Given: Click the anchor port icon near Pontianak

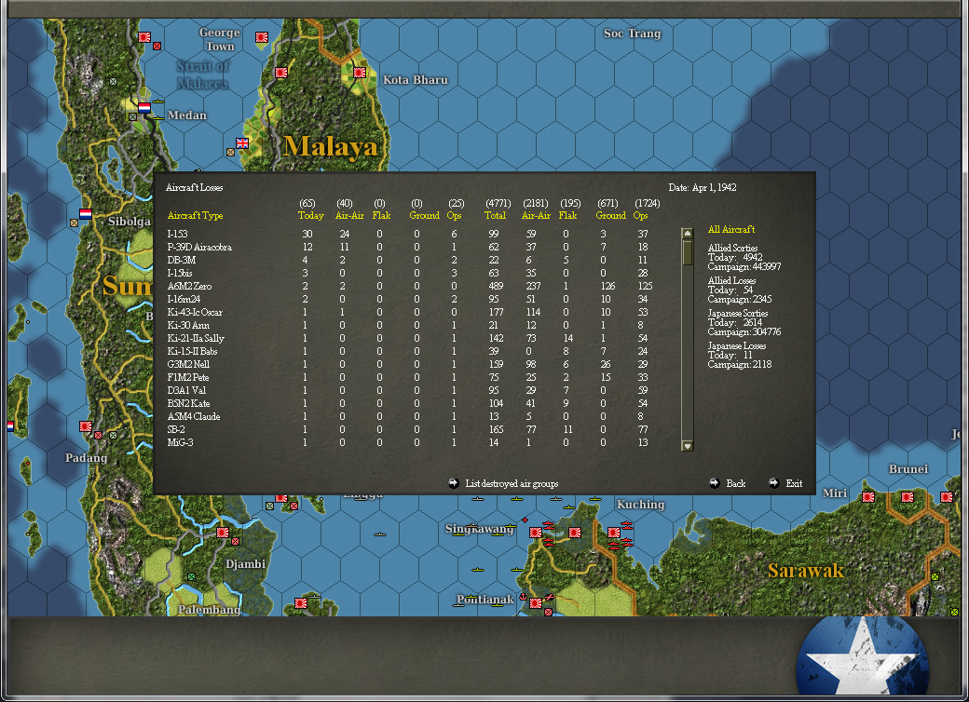Looking at the screenshot, I should pyautogui.click(x=523, y=598).
